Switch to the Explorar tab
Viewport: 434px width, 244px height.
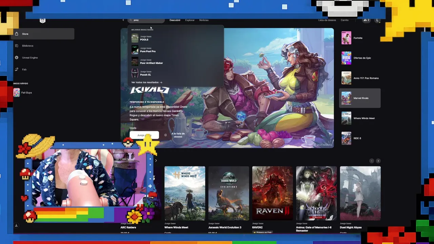pyautogui.click(x=190, y=20)
